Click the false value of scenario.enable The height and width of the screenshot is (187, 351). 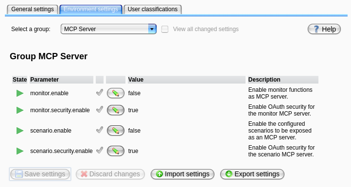pos(134,131)
